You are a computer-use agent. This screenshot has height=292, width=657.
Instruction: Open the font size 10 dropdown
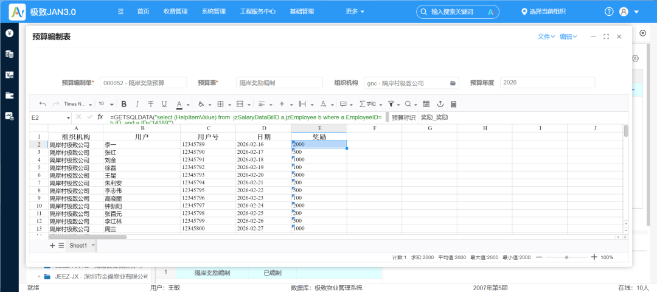(106, 104)
